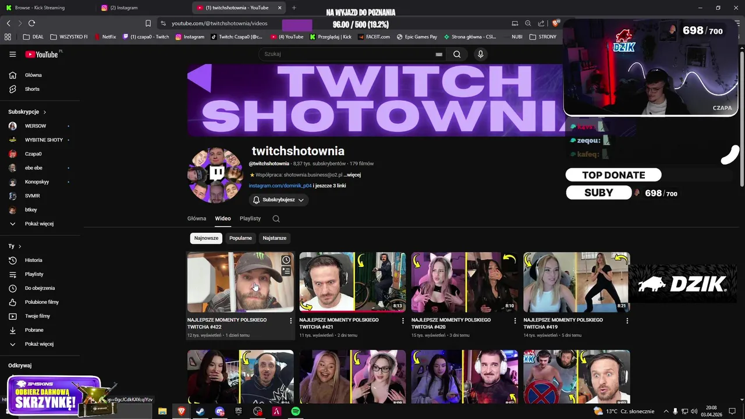Open more options for video #419
The image size is (745, 419).
click(x=627, y=321)
